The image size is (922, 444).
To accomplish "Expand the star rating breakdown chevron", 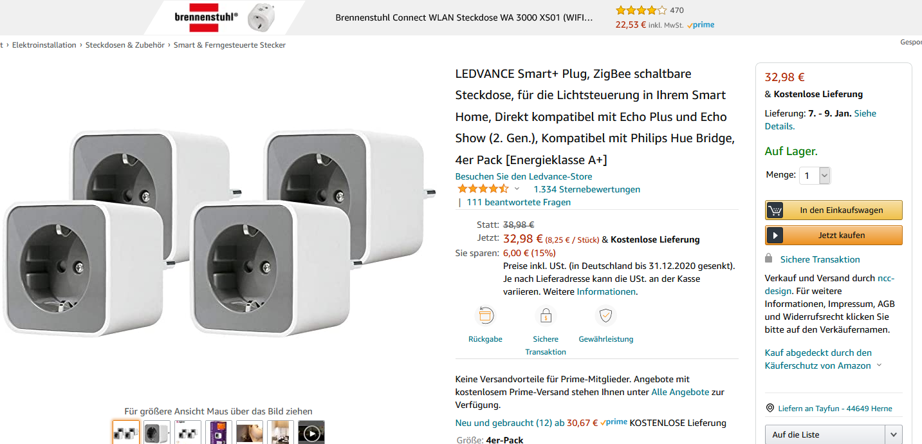I will coord(517,189).
